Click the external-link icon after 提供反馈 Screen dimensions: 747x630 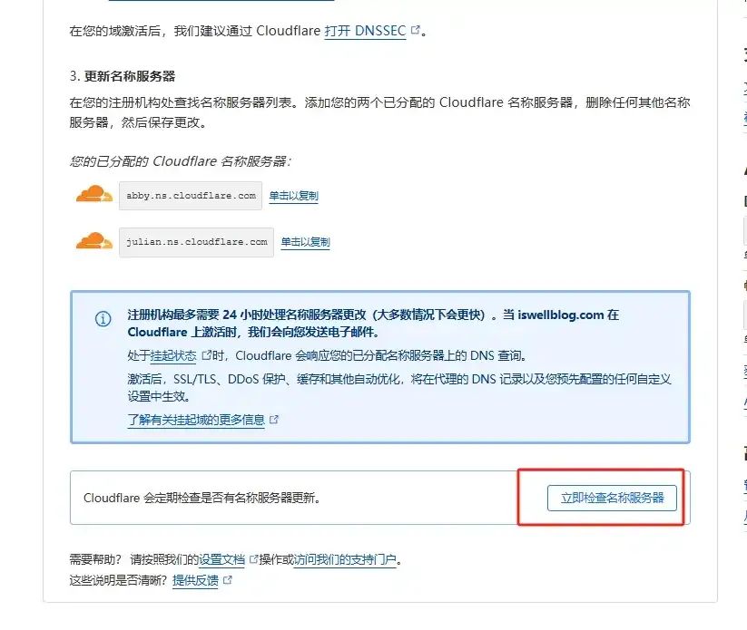pyautogui.click(x=227, y=579)
